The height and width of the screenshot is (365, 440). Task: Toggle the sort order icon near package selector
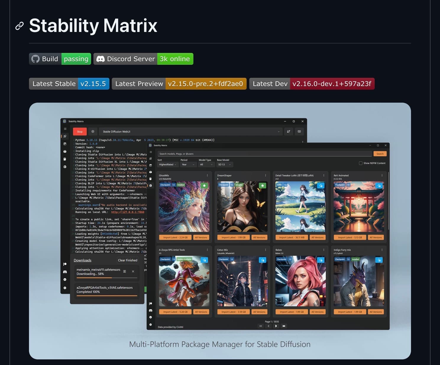pyautogui.click(x=289, y=131)
